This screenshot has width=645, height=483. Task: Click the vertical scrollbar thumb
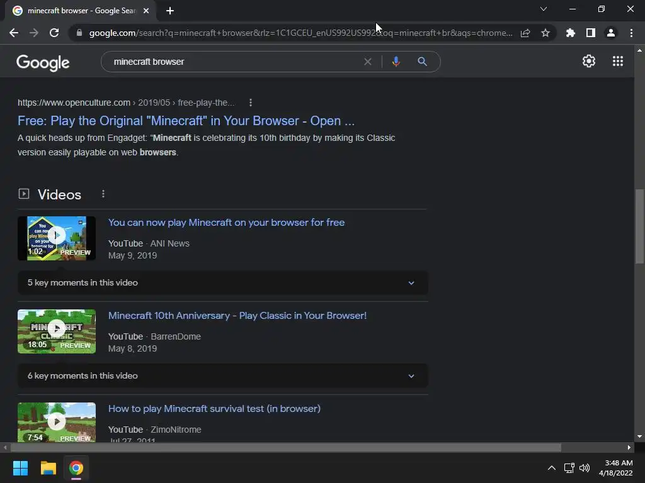tap(639, 226)
